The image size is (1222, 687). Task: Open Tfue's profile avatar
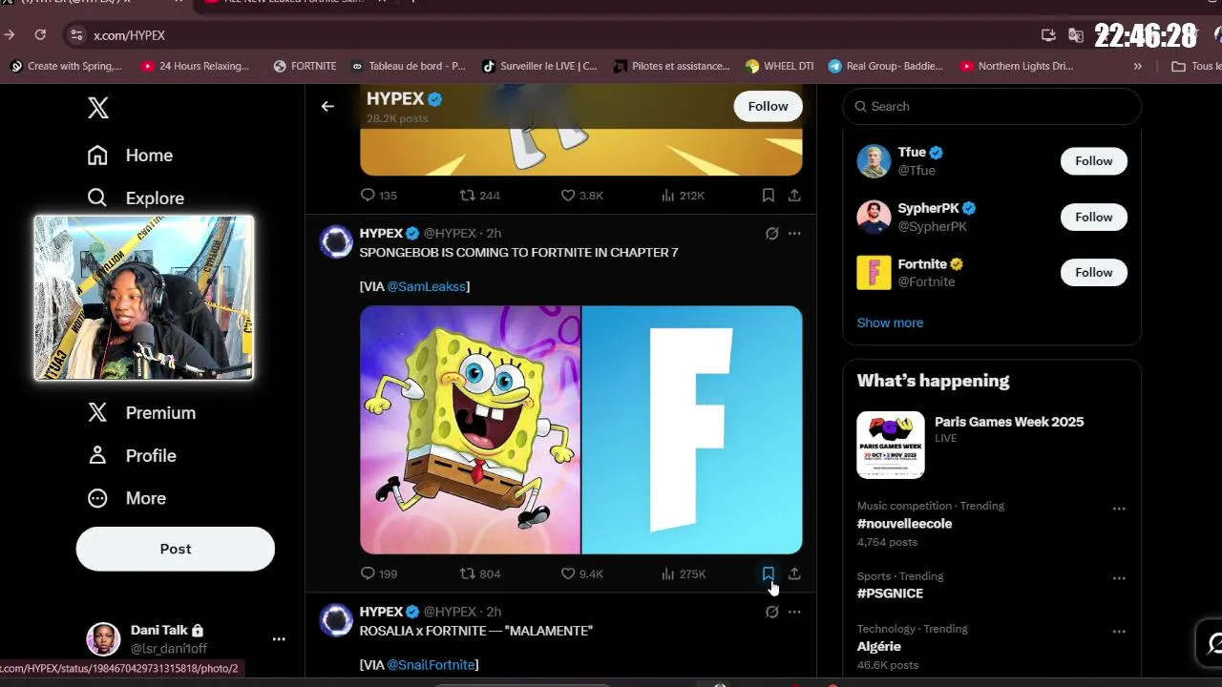pos(874,161)
